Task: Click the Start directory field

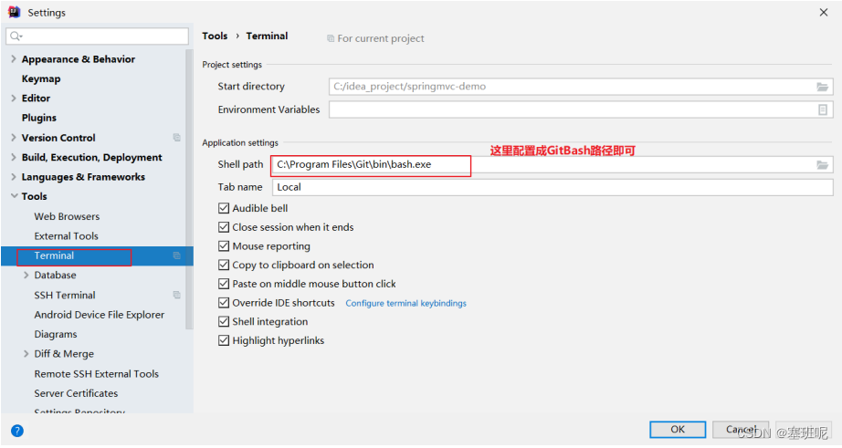Action: (581, 87)
